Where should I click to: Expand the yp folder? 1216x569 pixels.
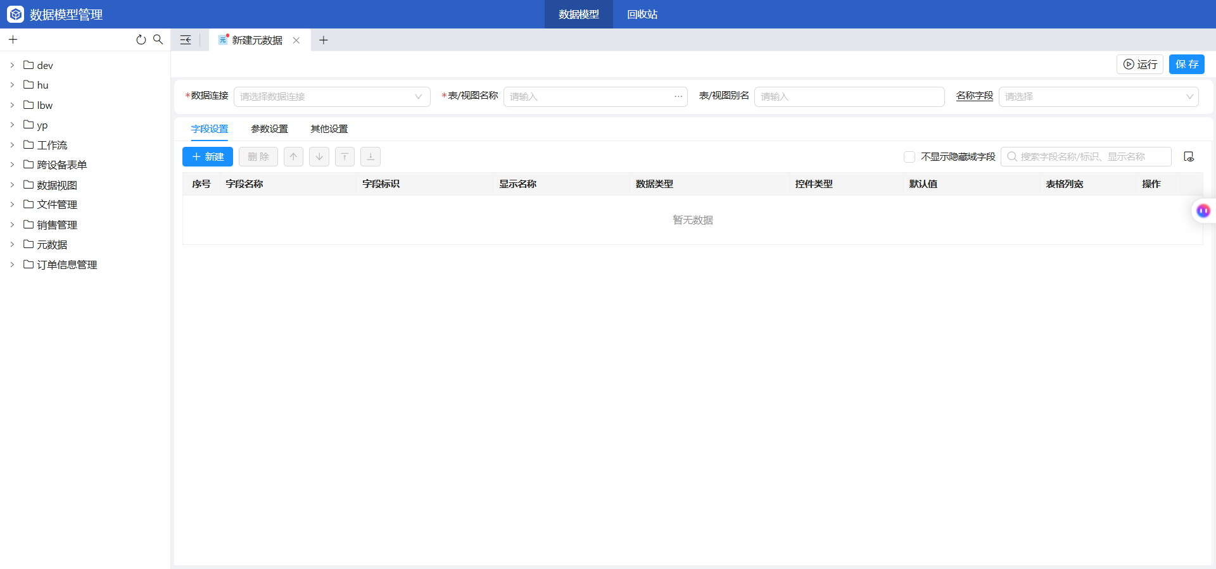coord(12,124)
